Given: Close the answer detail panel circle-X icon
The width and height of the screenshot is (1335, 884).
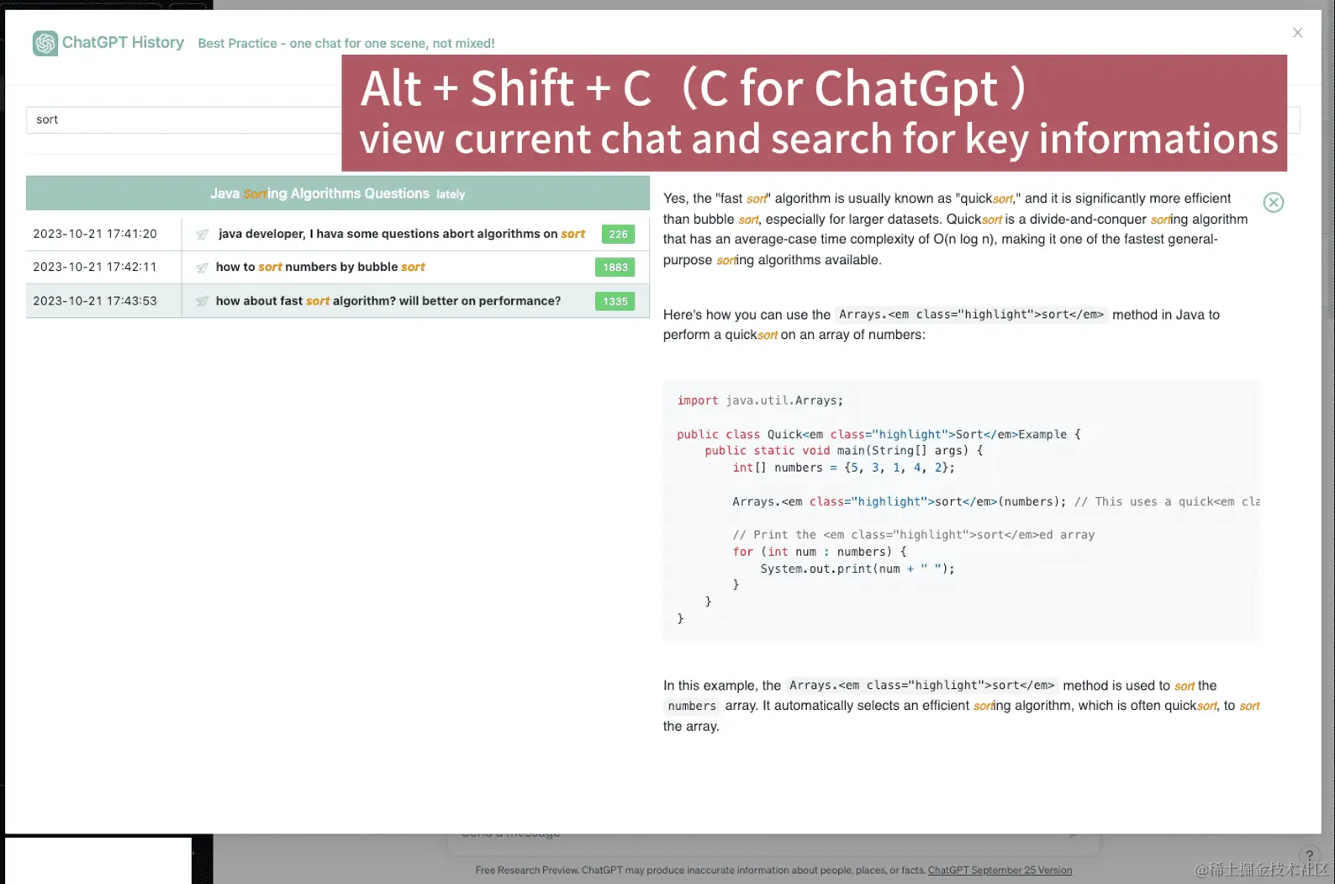Looking at the screenshot, I should (x=1273, y=202).
